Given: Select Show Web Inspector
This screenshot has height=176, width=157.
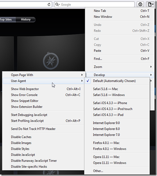Looking at the screenshot, I should tap(44, 89).
